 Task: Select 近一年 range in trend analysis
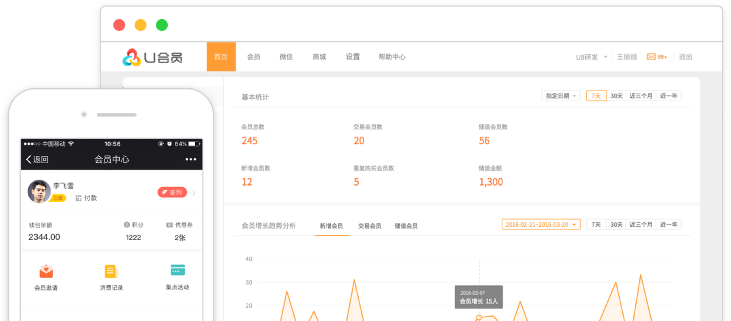(668, 225)
